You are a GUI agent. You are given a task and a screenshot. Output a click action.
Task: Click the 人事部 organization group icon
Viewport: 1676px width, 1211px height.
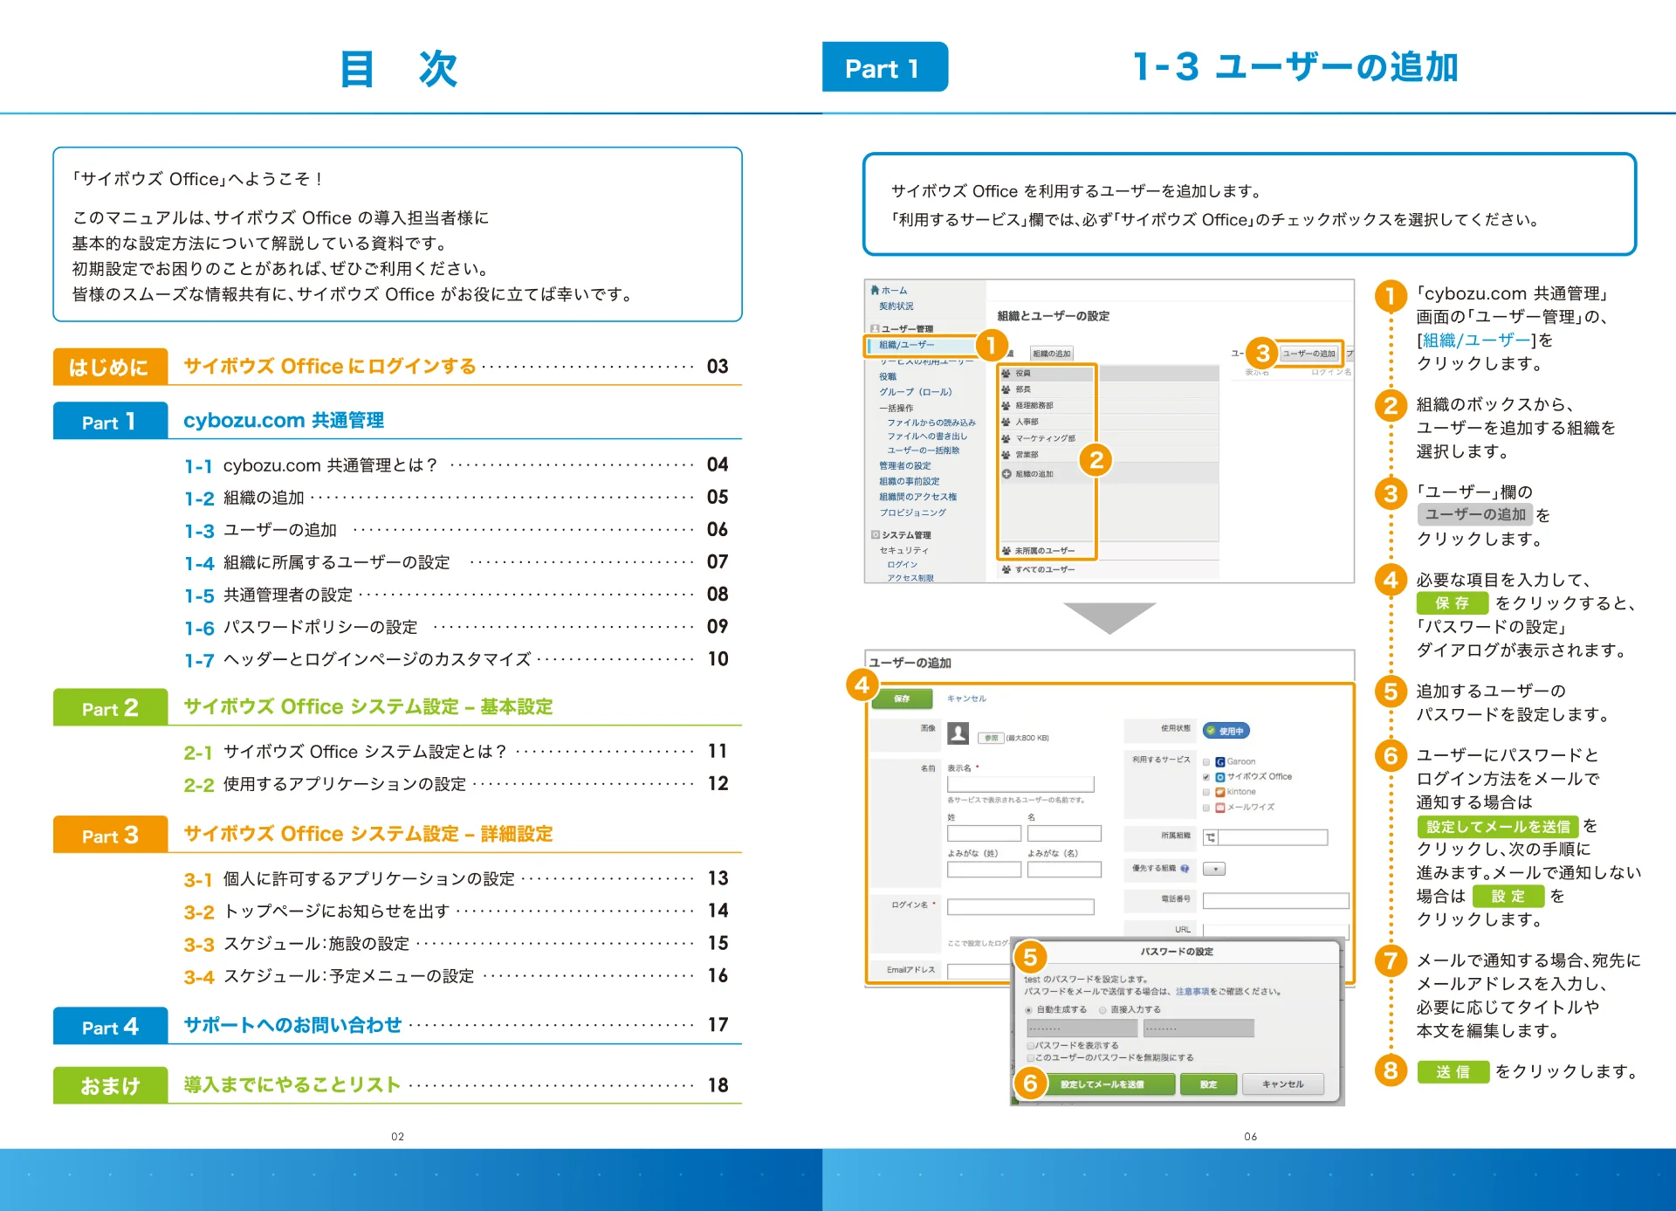1006,422
